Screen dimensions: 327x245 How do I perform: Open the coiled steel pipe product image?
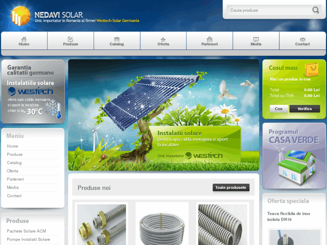pyautogui.click(x=162, y=224)
